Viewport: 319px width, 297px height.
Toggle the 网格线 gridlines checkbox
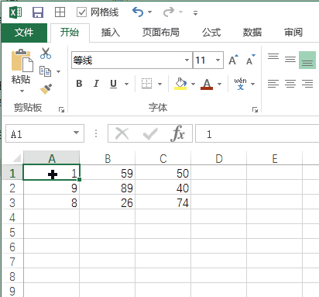coord(81,12)
